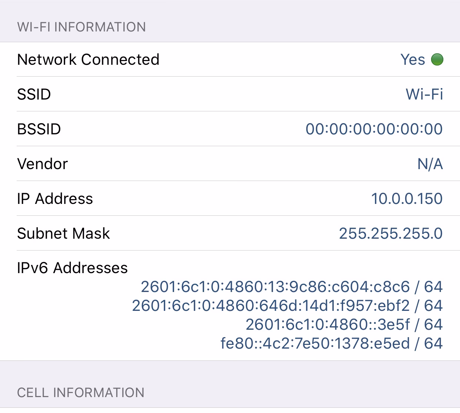Click the BSSID row label
This screenshot has height=413, width=460.
39,129
